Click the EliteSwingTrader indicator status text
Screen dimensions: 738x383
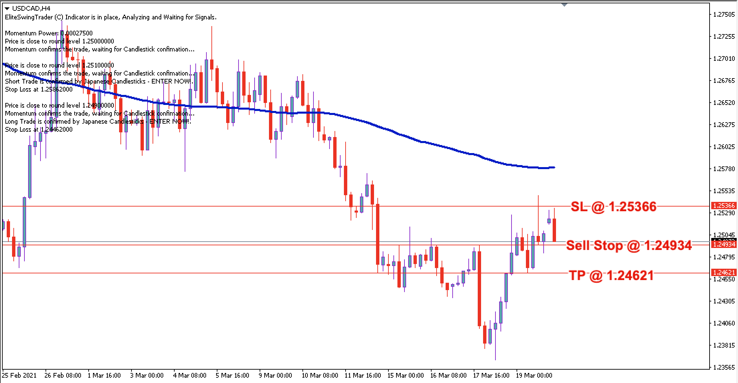pyautogui.click(x=110, y=17)
